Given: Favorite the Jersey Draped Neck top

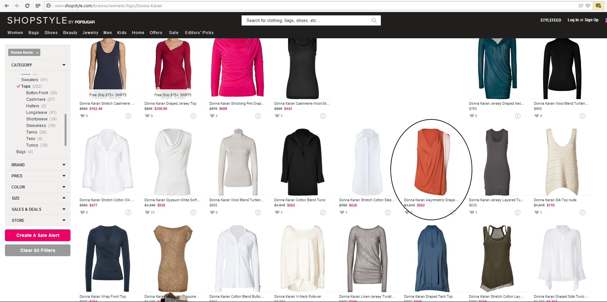Looking at the screenshot, I should click(x=472, y=116).
